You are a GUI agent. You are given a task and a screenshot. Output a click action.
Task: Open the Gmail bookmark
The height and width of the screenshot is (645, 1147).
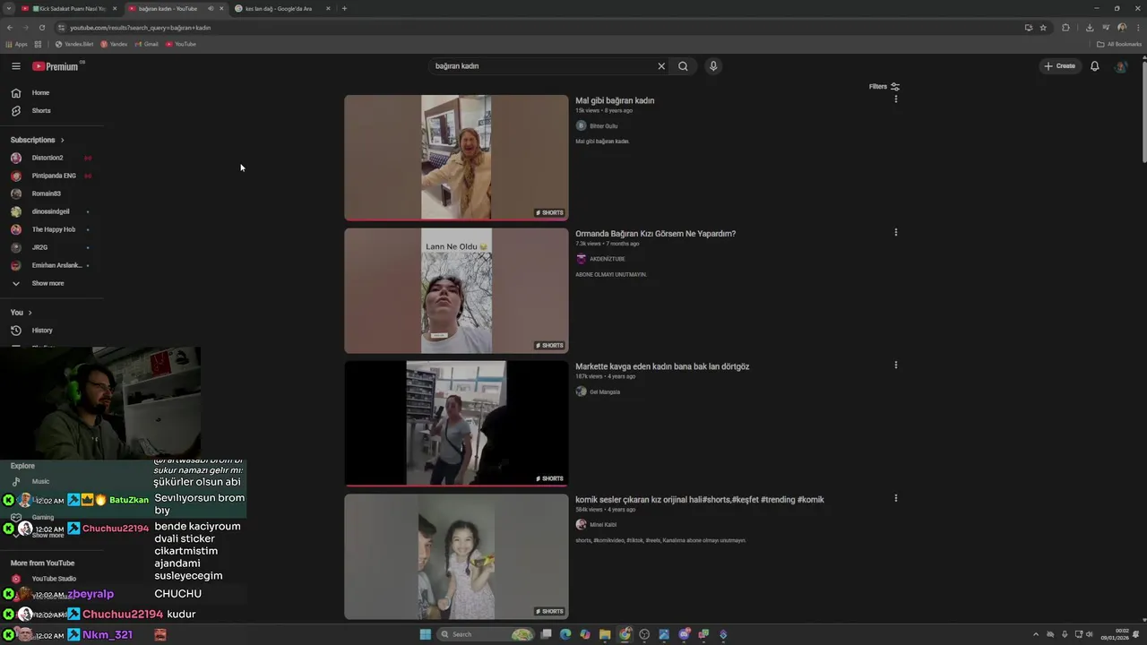point(147,44)
